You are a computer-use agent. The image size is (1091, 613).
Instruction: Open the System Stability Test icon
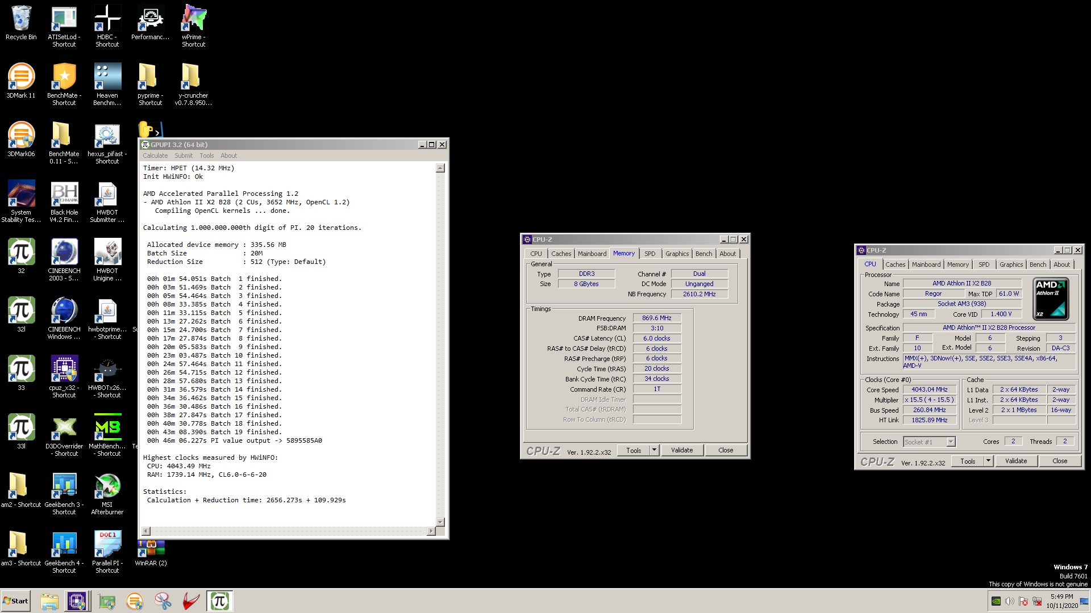click(x=21, y=201)
